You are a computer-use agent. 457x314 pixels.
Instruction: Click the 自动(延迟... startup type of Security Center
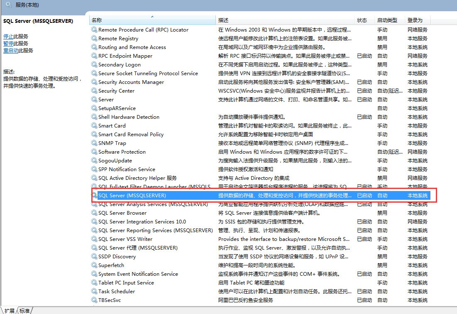tap(390, 91)
